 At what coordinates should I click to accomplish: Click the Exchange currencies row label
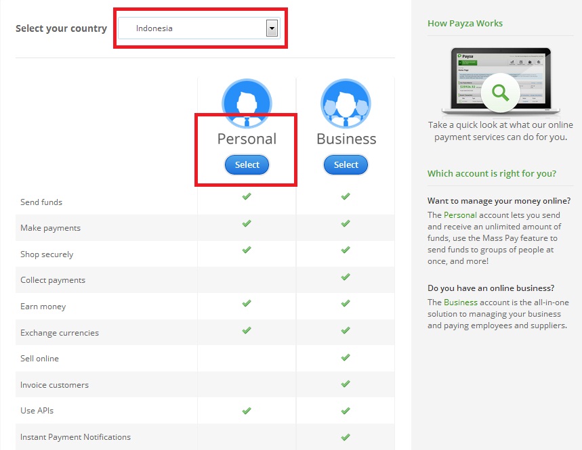point(60,333)
